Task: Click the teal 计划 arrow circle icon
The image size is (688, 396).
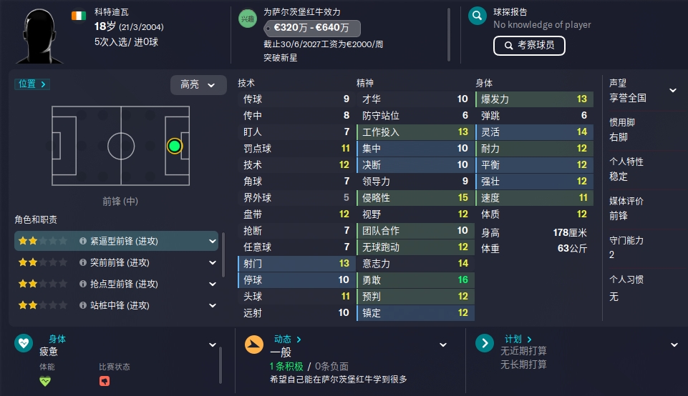Action: 485,343
